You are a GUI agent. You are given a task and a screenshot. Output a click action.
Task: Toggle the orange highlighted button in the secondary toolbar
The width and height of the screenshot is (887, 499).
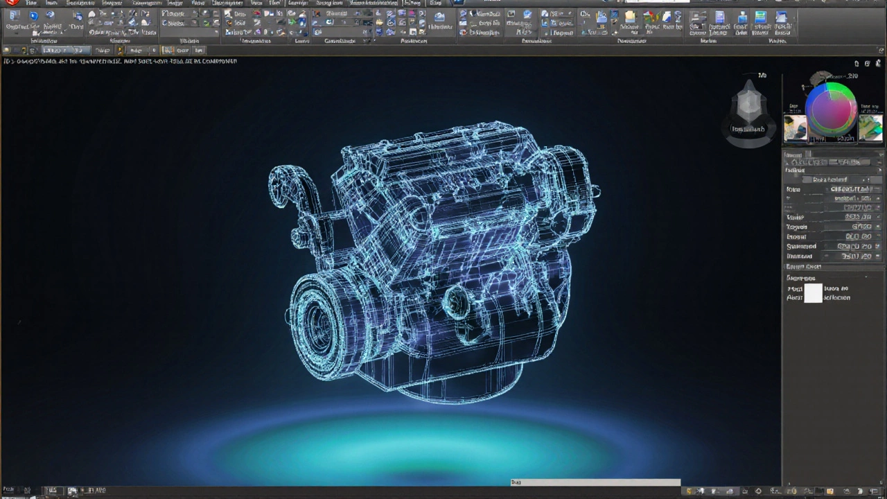point(166,50)
